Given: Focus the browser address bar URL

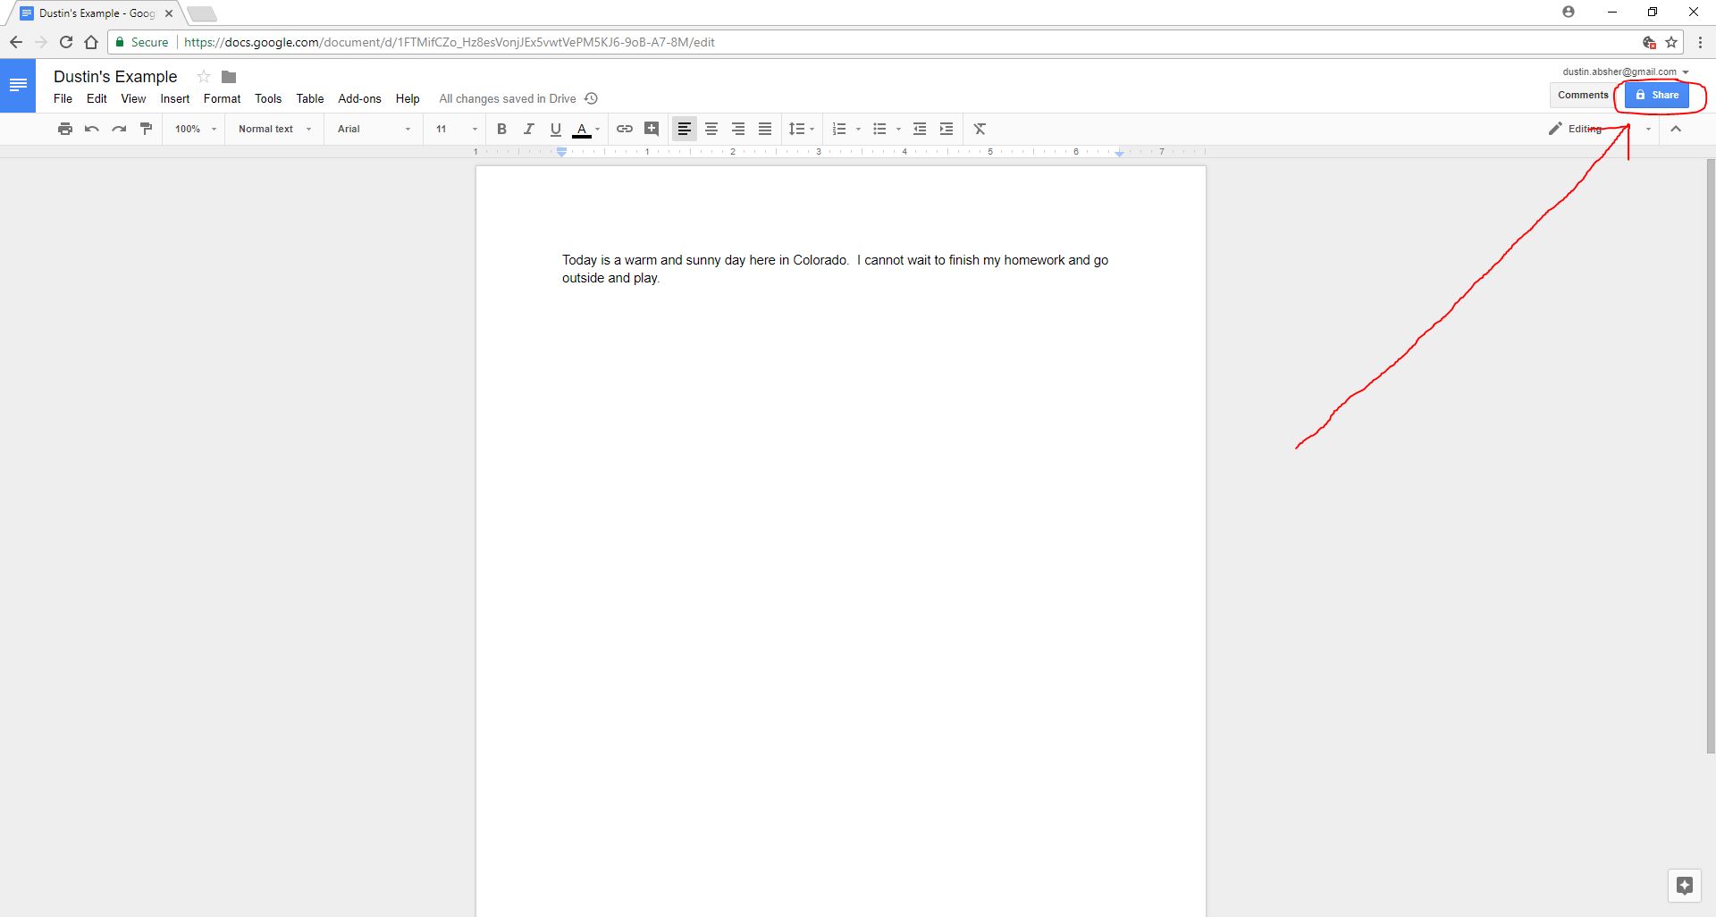Looking at the screenshot, I should point(450,42).
